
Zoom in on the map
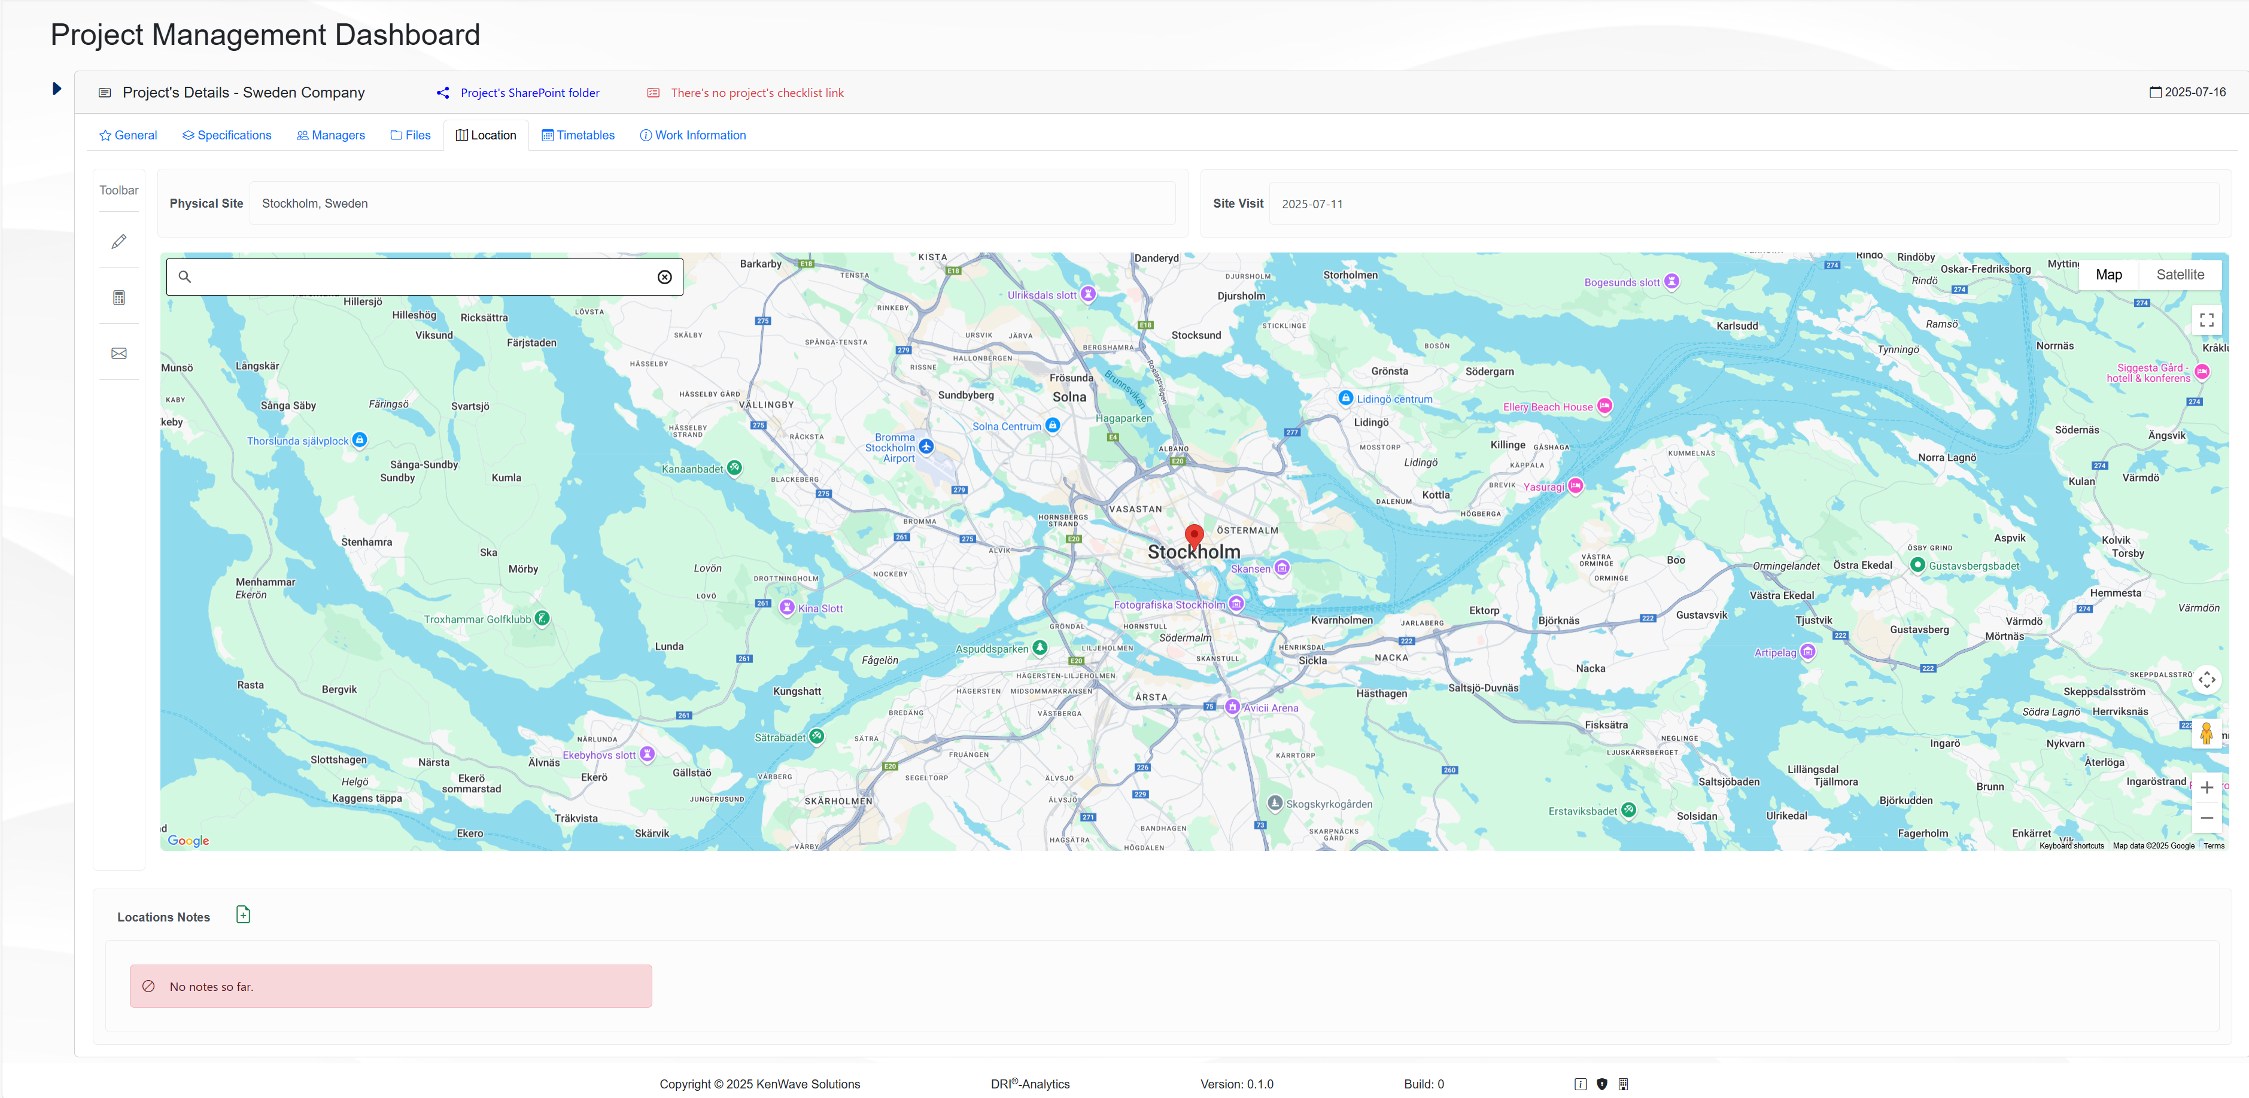click(x=2207, y=787)
